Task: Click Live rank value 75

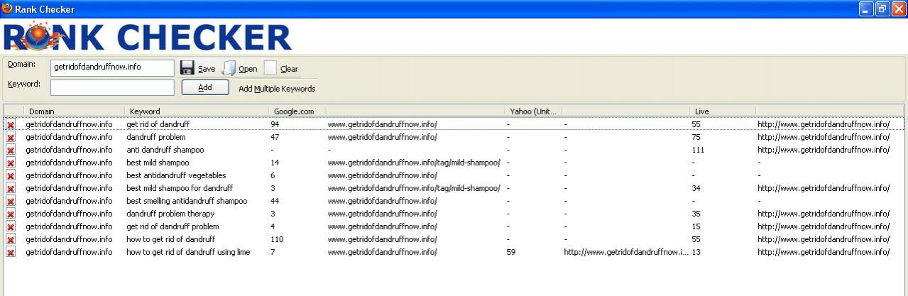Action: [x=696, y=137]
